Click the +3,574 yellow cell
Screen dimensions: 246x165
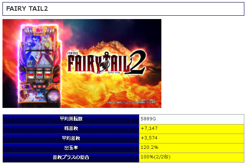pyautogui.click(x=192, y=139)
